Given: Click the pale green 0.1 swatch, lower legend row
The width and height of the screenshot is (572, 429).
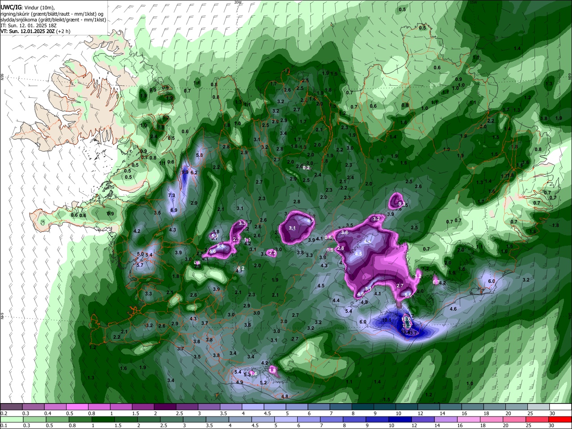Looking at the screenshot, I should [12, 419].
